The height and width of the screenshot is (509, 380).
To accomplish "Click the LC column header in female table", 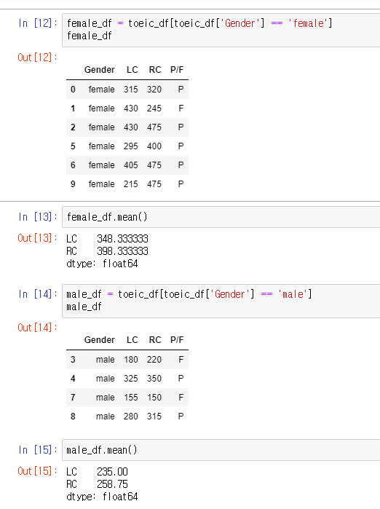I will (x=132, y=70).
